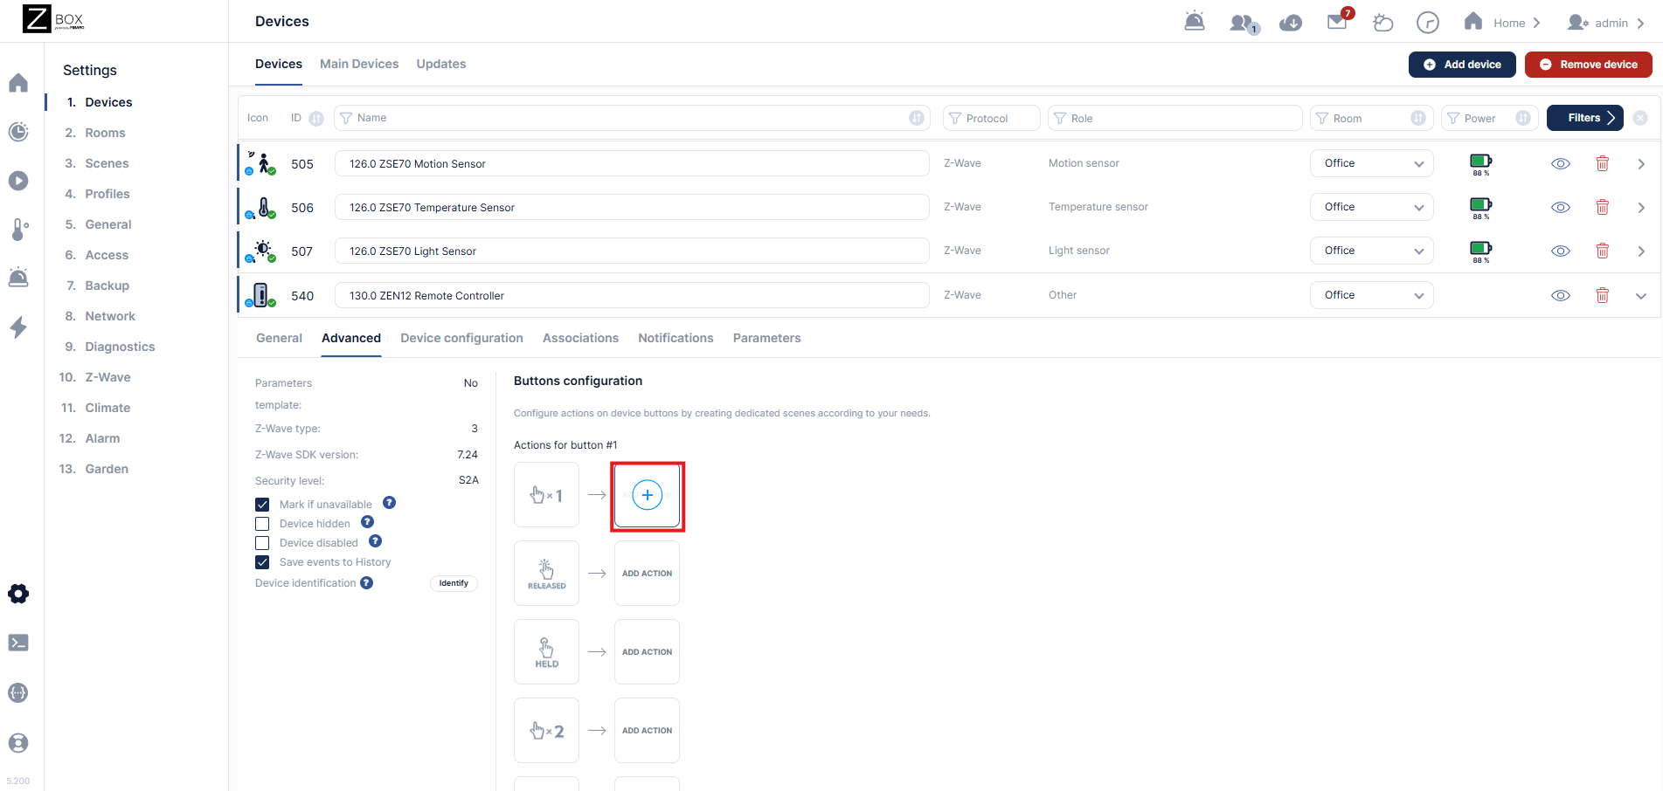Delete the 540 Remote Controller device
The image size is (1663, 791).
1603,295
